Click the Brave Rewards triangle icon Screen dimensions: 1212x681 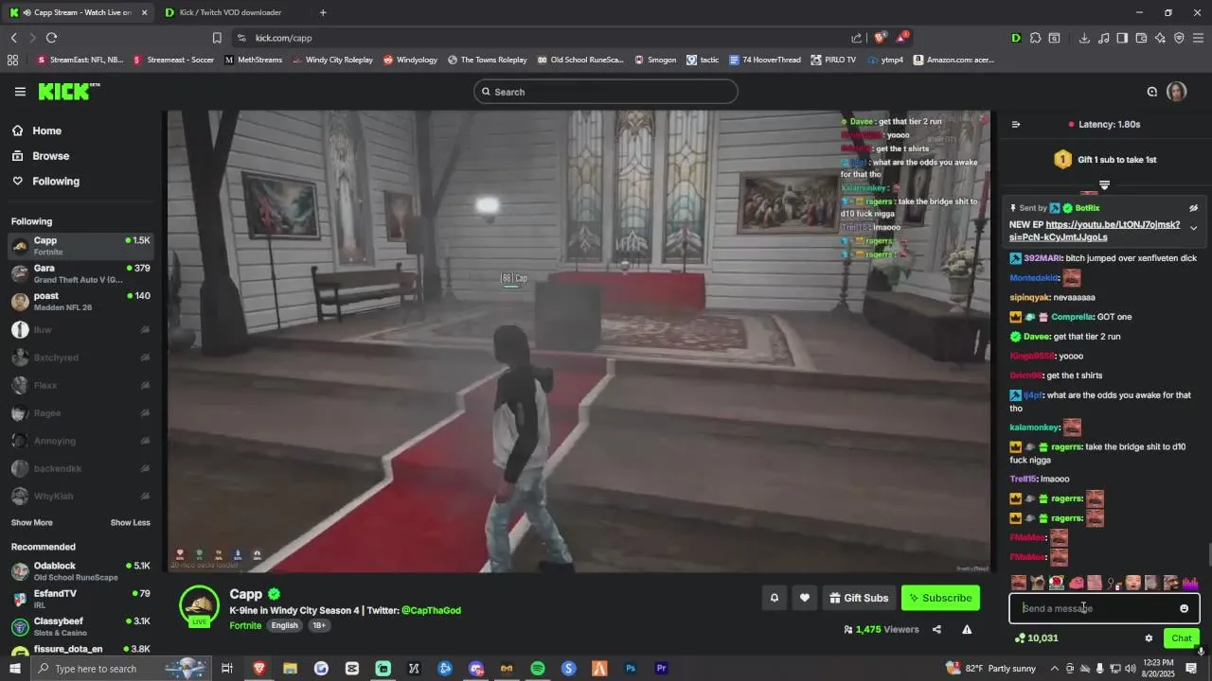click(x=902, y=38)
